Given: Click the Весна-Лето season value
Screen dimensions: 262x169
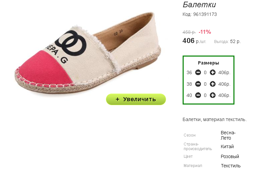Looking at the screenshot, I should [228, 135].
